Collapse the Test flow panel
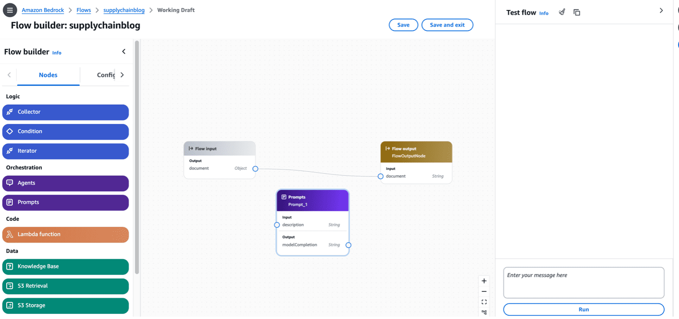 point(661,10)
